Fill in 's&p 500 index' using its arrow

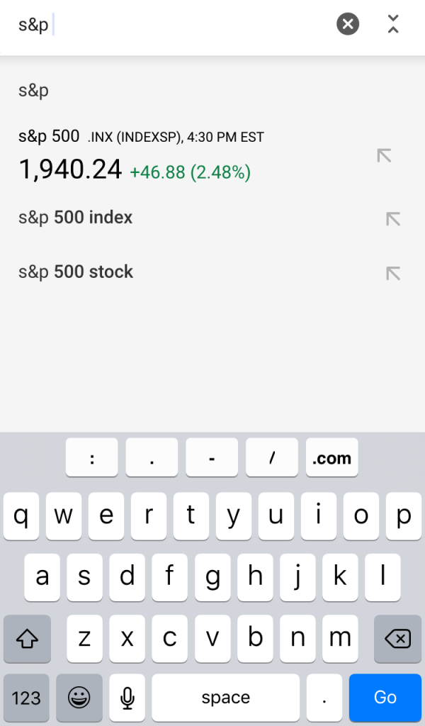(392, 218)
